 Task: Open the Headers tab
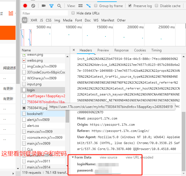tap(86, 50)
